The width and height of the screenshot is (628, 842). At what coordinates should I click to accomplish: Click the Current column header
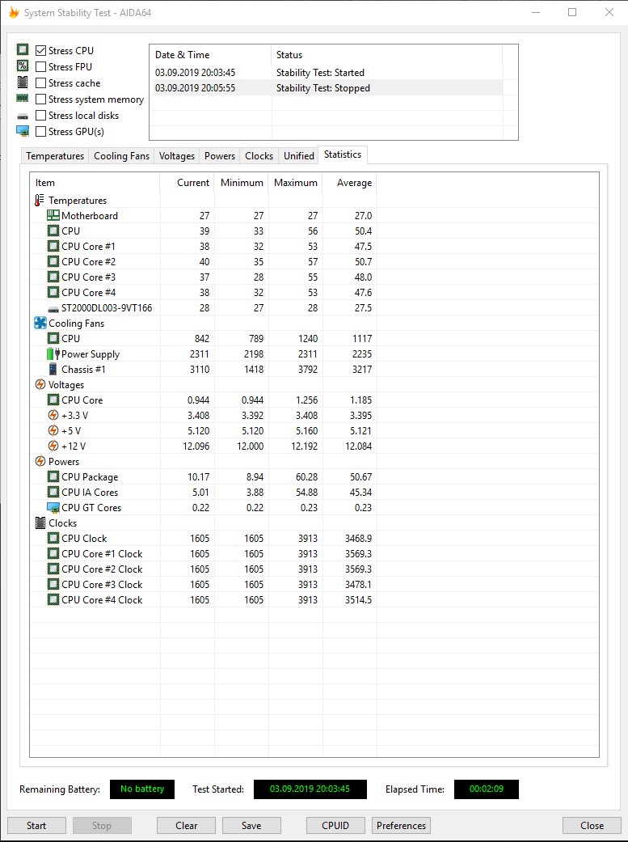[187, 183]
